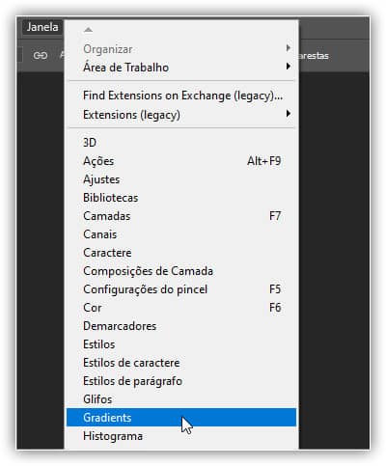This screenshot has height=466, width=386.
Task: Choose Composições de Camada
Action: pos(181,271)
